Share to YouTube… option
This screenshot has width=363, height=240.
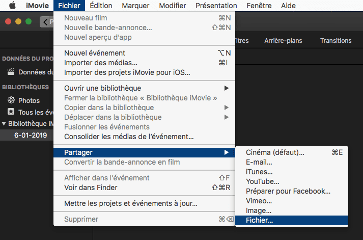coord(292,181)
